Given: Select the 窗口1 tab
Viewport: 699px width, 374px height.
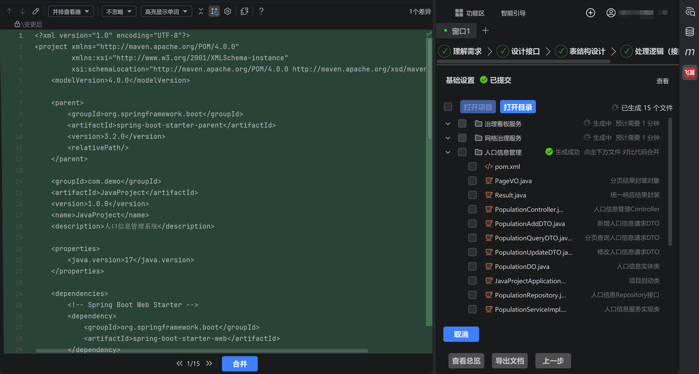Looking at the screenshot, I should (x=457, y=31).
